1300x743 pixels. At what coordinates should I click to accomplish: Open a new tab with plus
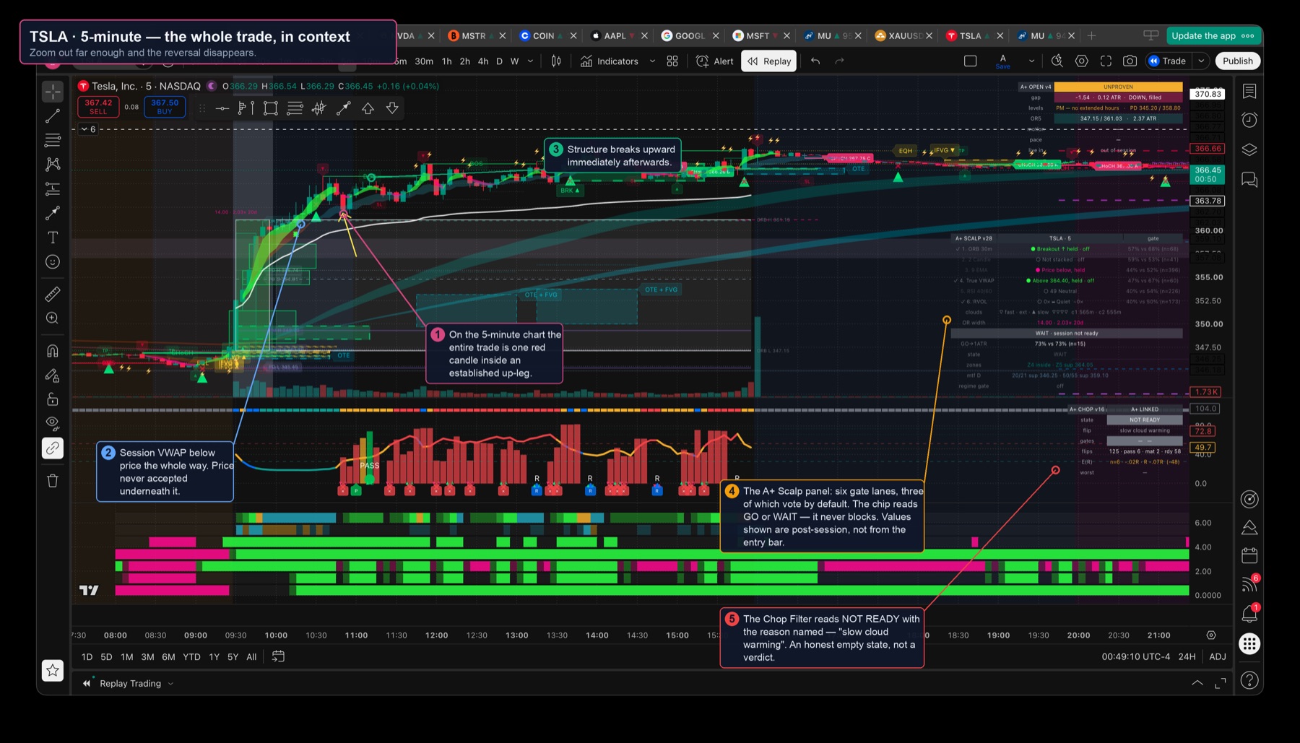[x=1091, y=35]
